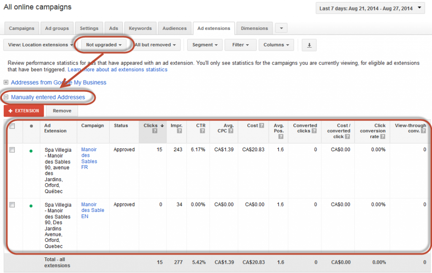Collapse the Manually entered Addresses section
Viewport: 432px width, 273px height.
tap(6, 97)
